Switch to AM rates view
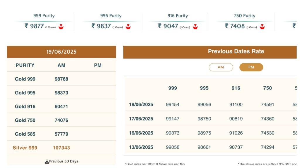The image size is (300, 168). coord(221,67)
